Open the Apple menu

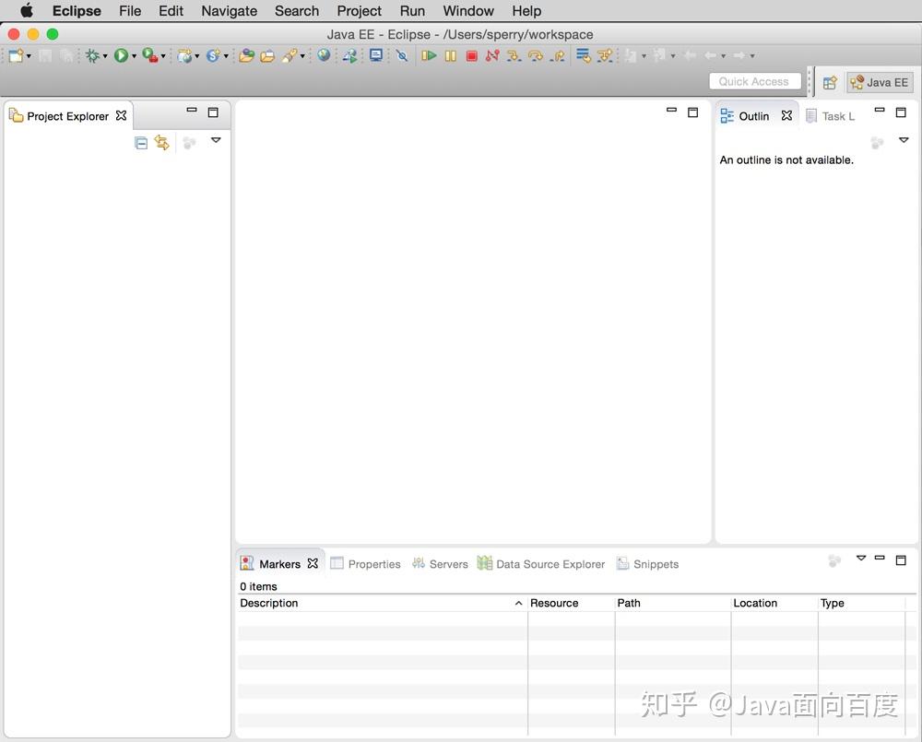click(27, 11)
